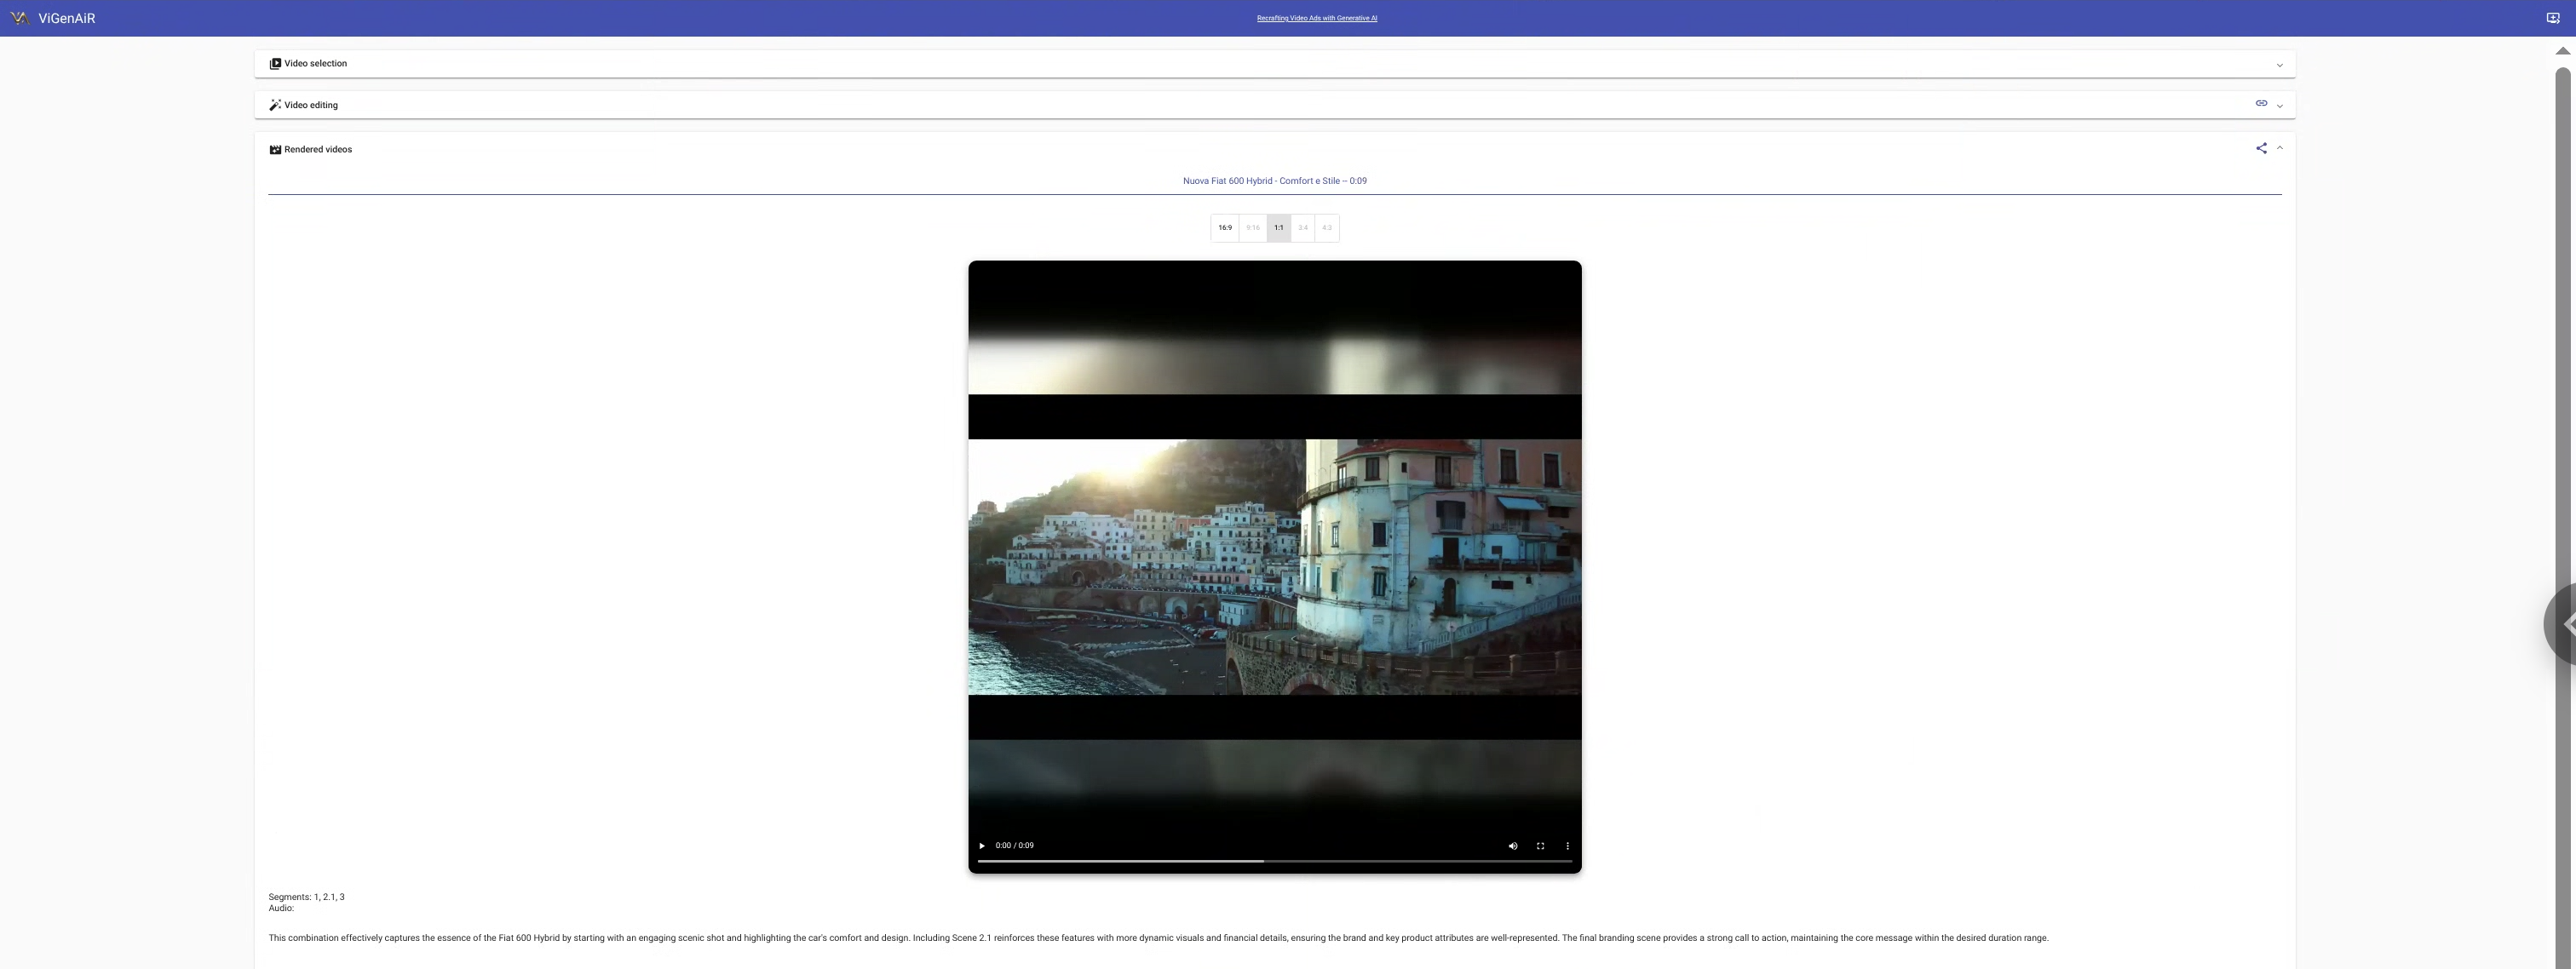Share the rendered videos via the share icon
The height and width of the screenshot is (969, 2576).
coord(2260,148)
